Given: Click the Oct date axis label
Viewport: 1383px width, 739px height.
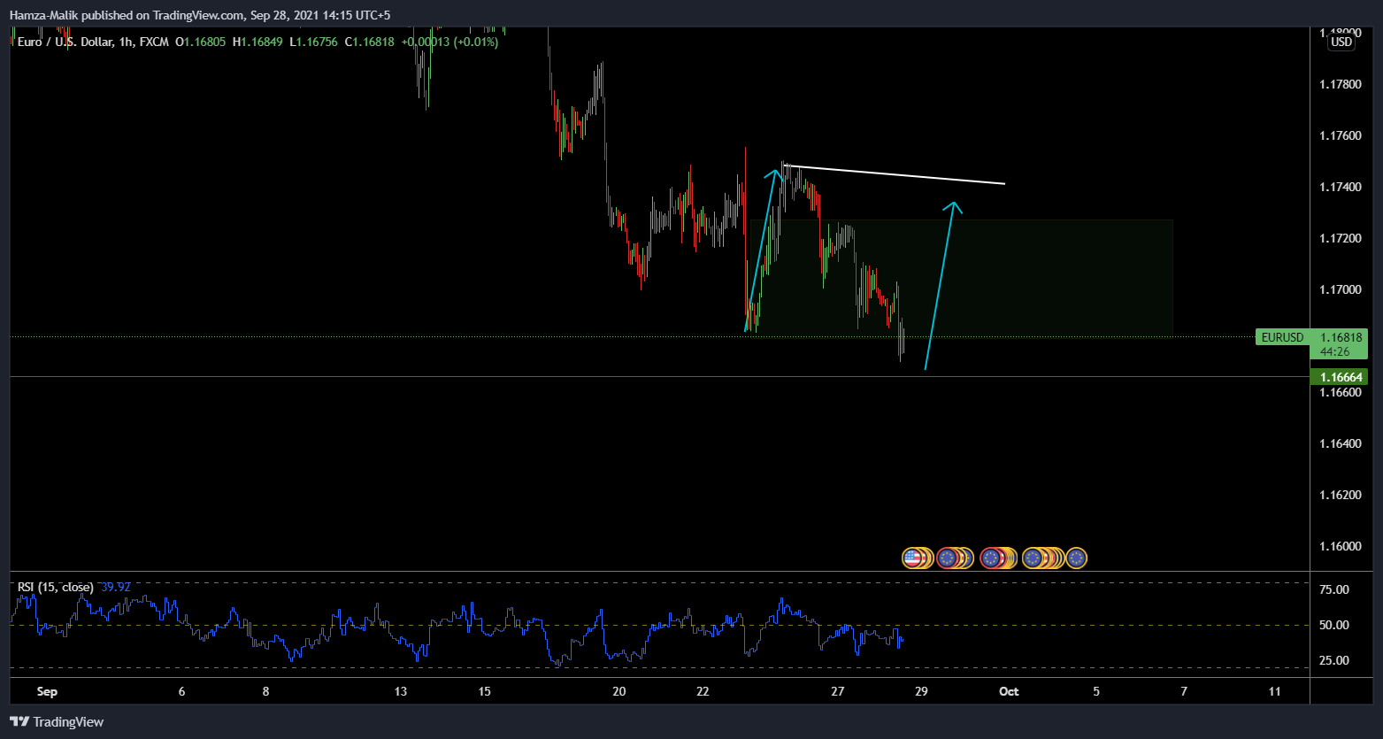Looking at the screenshot, I should (1009, 691).
